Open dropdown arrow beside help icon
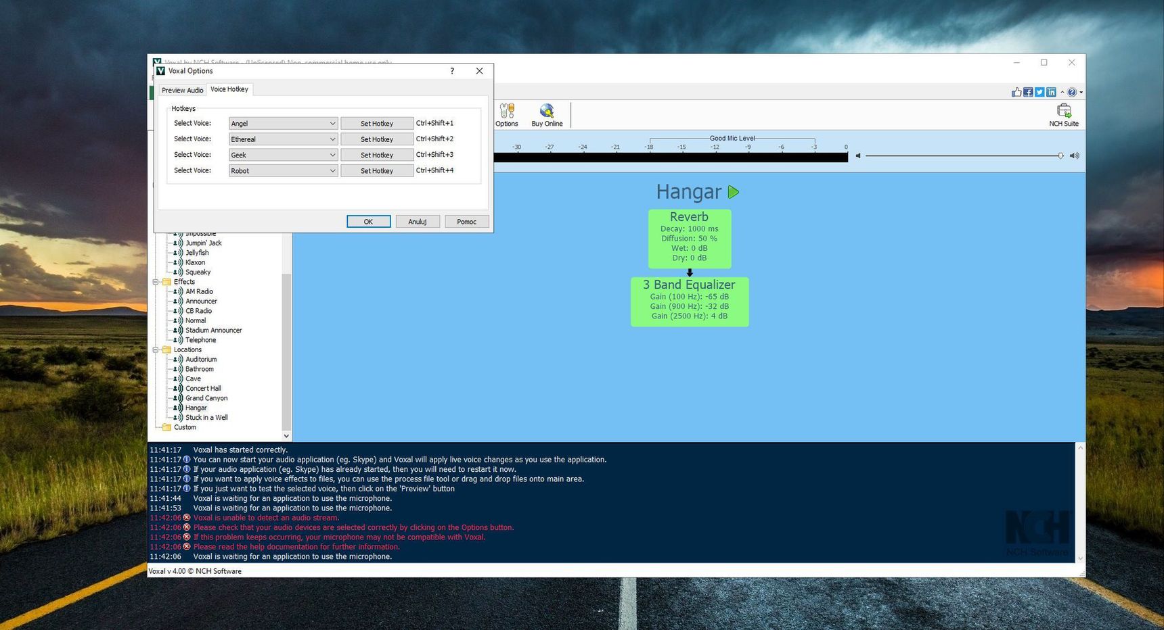Viewport: 1164px width, 630px height. pyautogui.click(x=1081, y=92)
